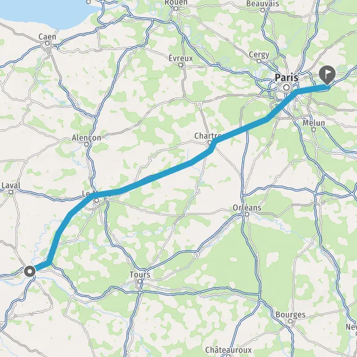
Task: Click the destination flag marker near Paris
Action: click(327, 76)
